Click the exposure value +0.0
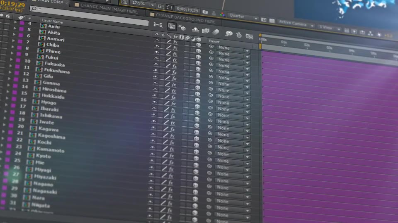The width and height of the screenshot is (398, 223). pyautogui.click(x=388, y=36)
